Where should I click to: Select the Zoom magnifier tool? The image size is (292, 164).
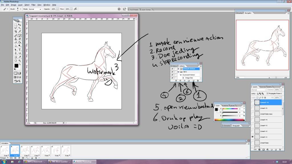pos(19,60)
